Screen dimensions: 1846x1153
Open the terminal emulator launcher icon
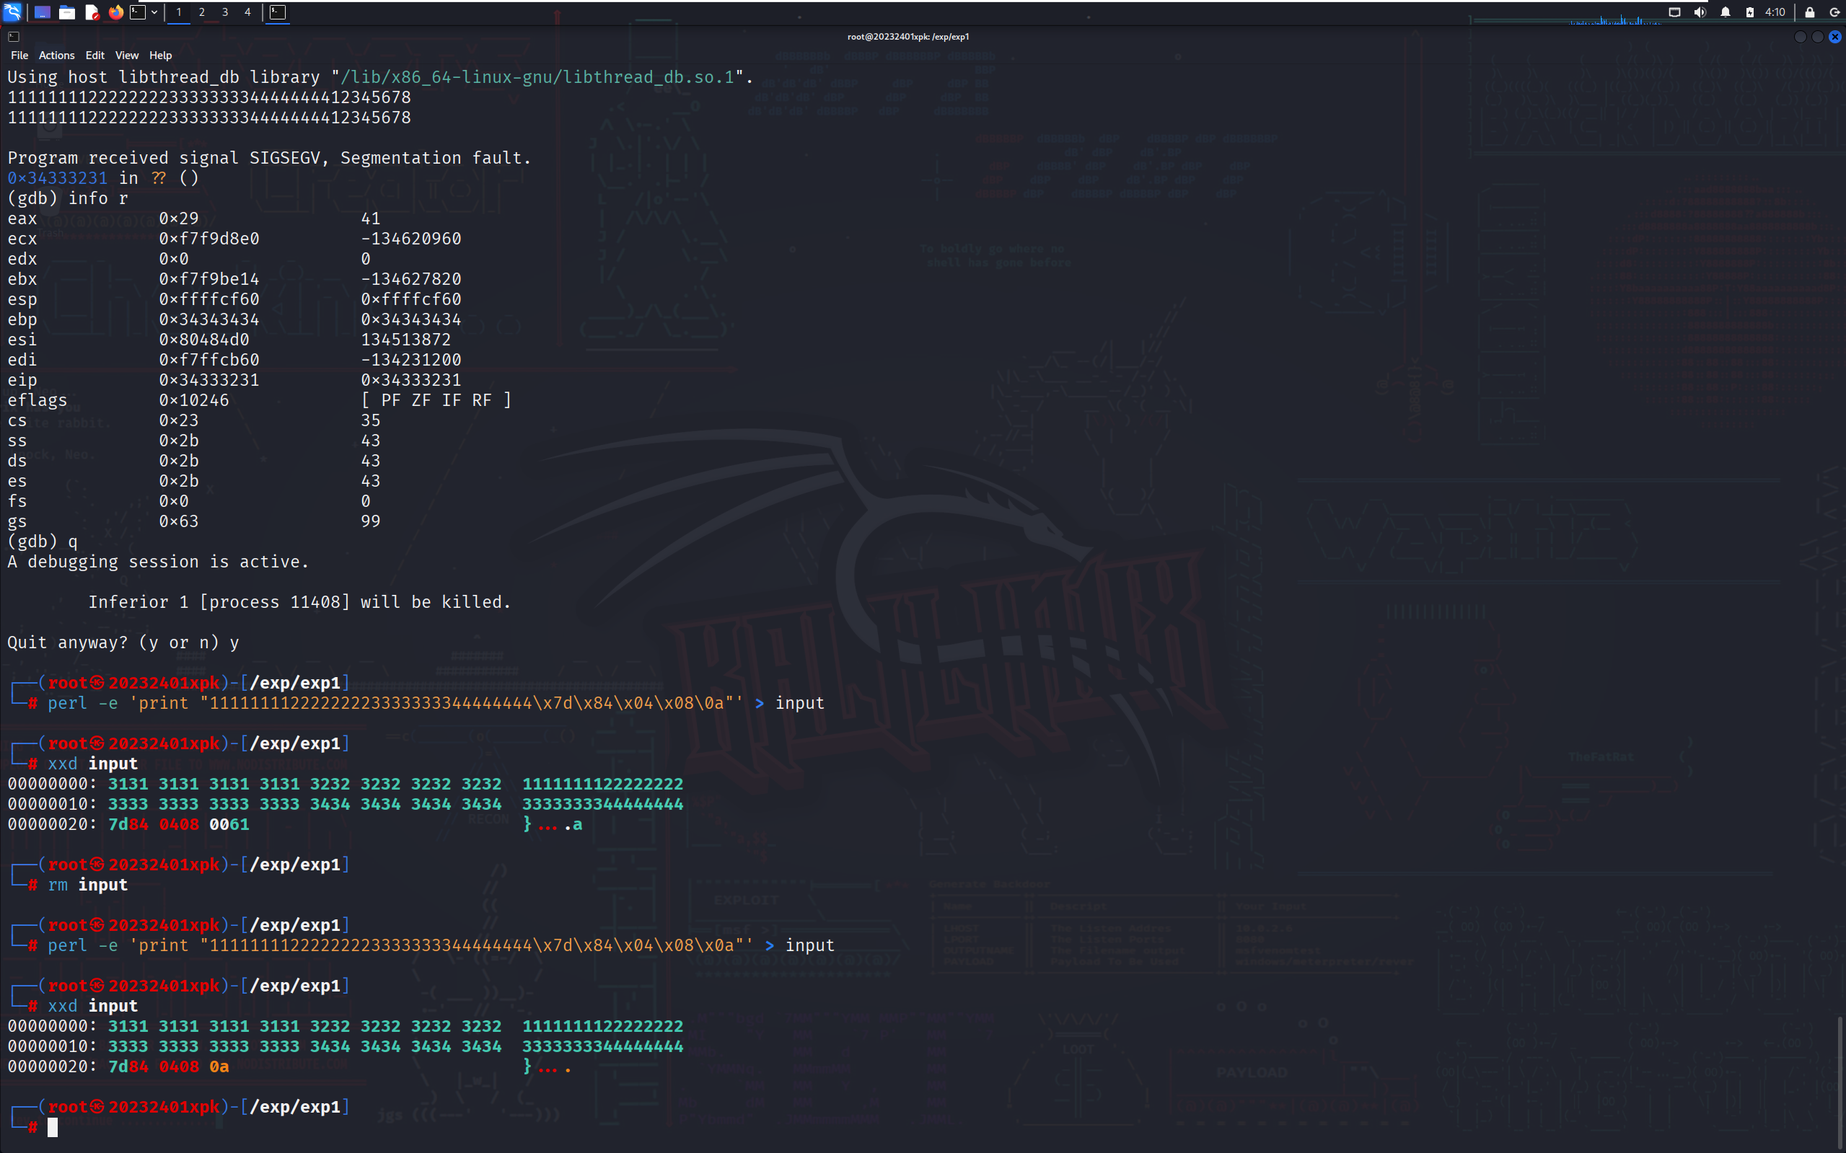pos(137,12)
